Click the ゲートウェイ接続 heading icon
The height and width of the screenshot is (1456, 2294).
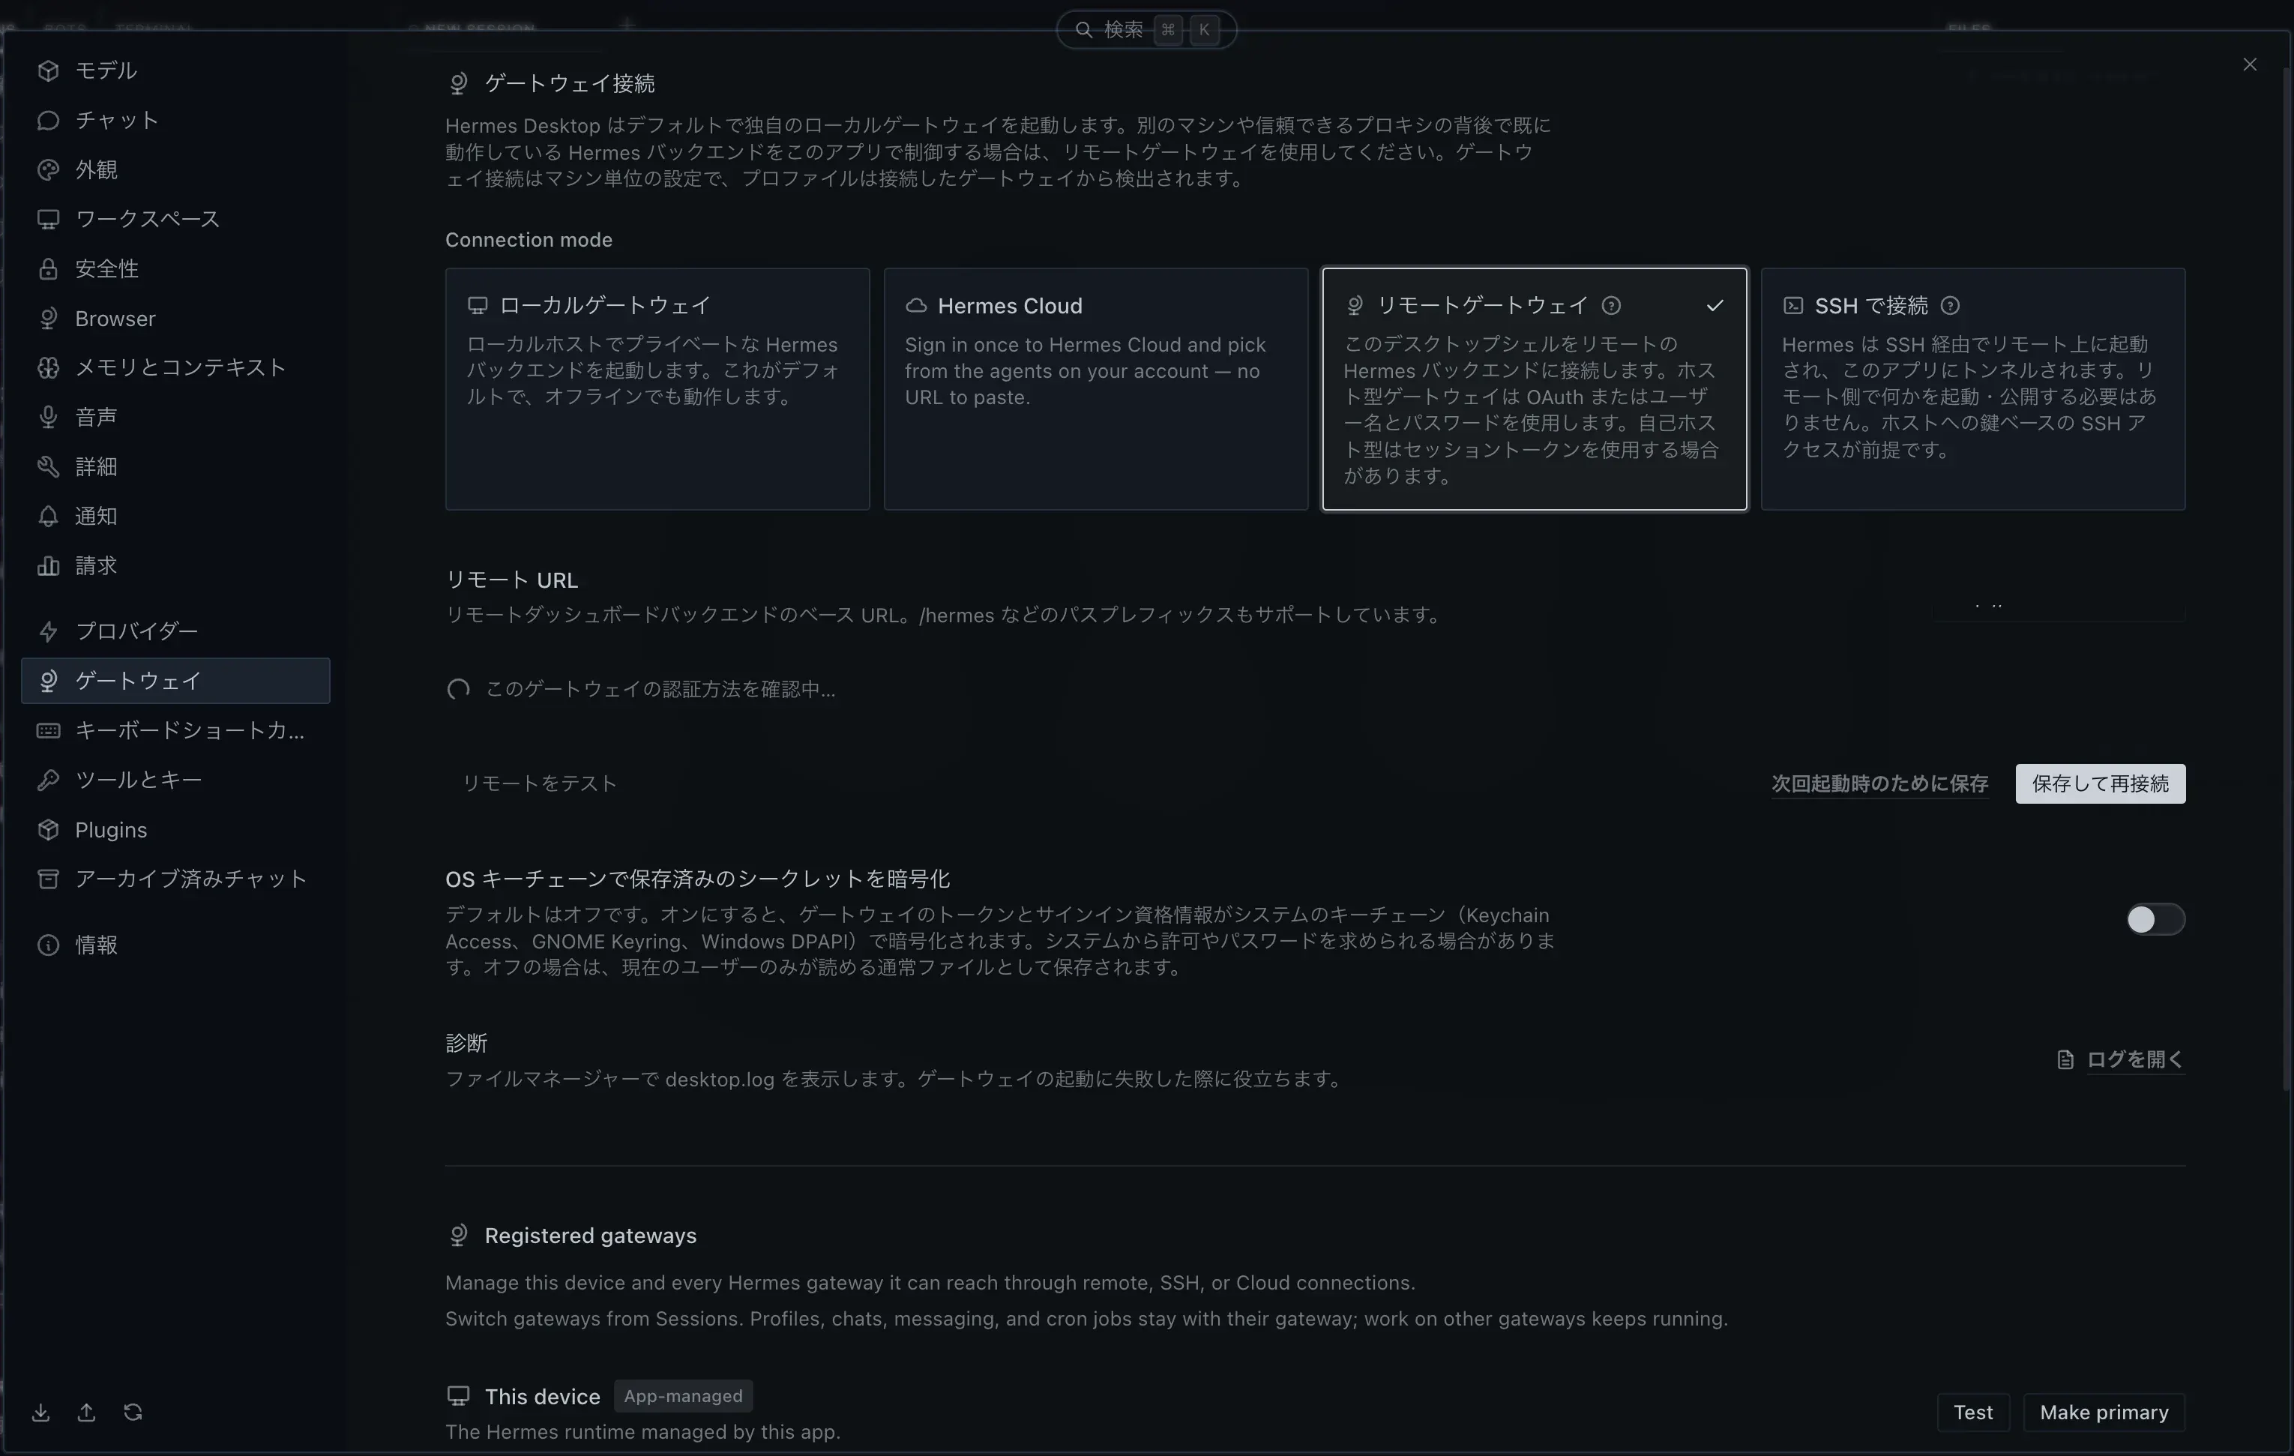458,84
